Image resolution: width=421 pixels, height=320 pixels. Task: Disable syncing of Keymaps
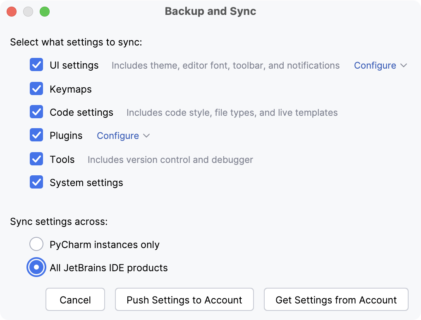click(x=36, y=88)
